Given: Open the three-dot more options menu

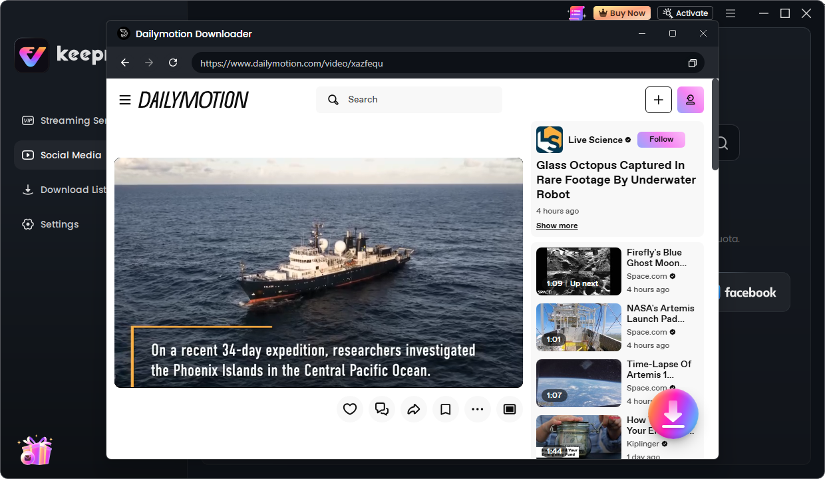Looking at the screenshot, I should 478,409.
